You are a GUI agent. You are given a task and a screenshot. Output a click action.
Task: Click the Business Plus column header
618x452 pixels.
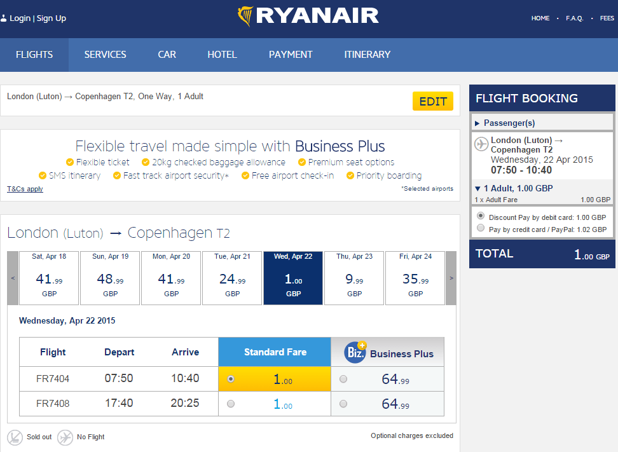(388, 352)
